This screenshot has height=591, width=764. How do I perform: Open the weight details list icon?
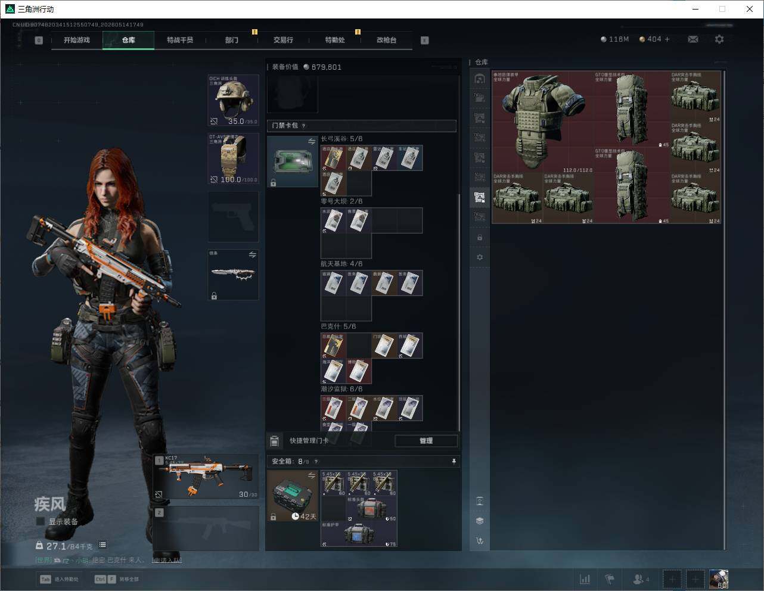[103, 545]
